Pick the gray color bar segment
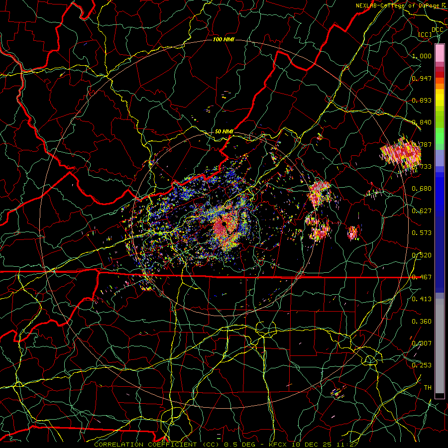 (x=440, y=346)
